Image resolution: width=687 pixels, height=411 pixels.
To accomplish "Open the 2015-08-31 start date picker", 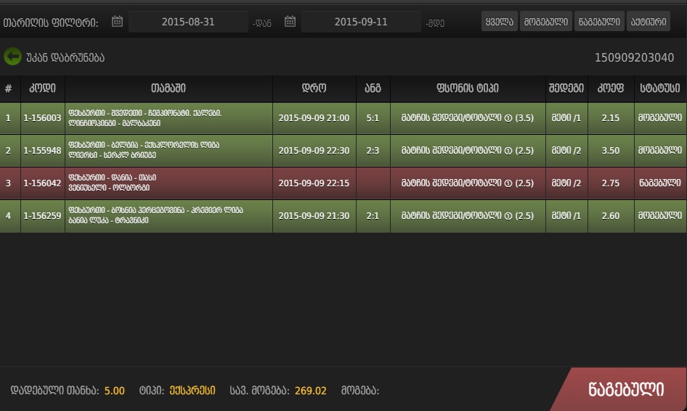I will coord(188,22).
